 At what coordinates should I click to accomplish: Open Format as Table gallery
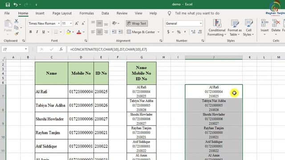click(235, 28)
